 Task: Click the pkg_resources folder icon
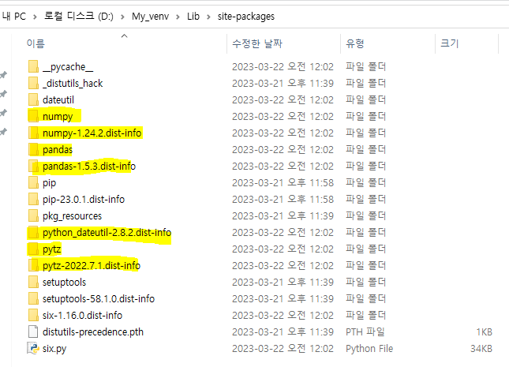33,215
